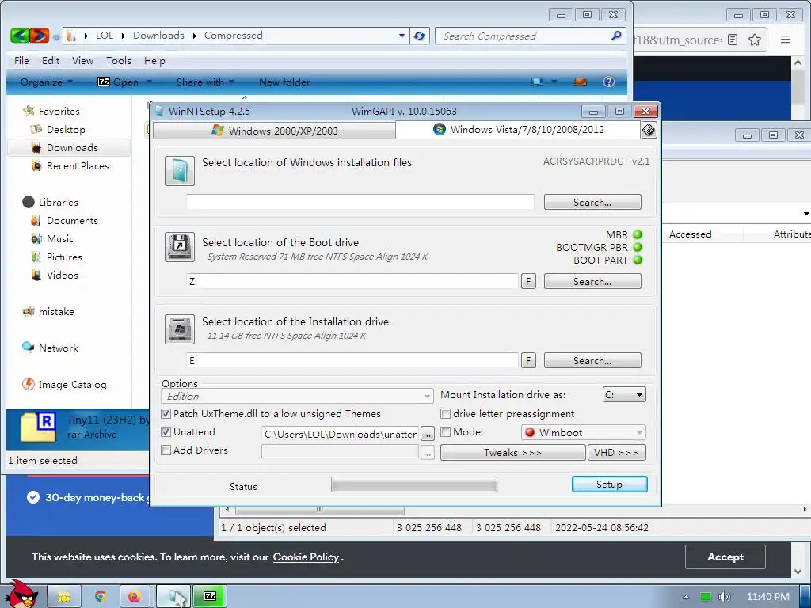Open the File menu in Explorer
Image resolution: width=811 pixels, height=608 pixels.
click(x=21, y=60)
